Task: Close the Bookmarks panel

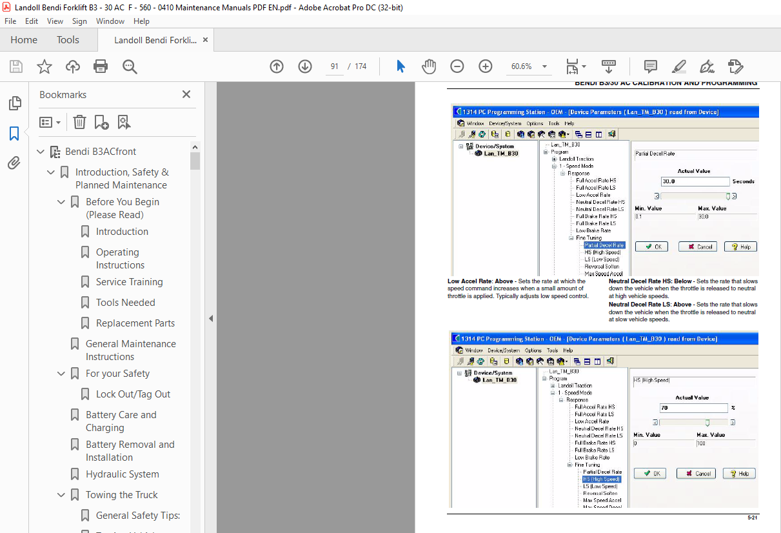Action: point(186,94)
